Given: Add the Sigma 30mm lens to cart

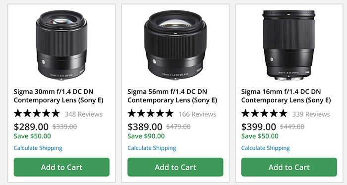Looking at the screenshot, I should click(61, 167).
